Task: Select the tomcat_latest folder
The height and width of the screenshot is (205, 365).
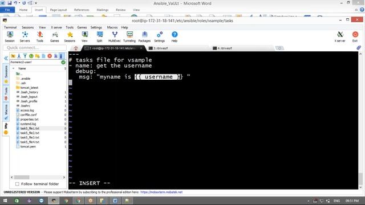Action: click(29, 88)
